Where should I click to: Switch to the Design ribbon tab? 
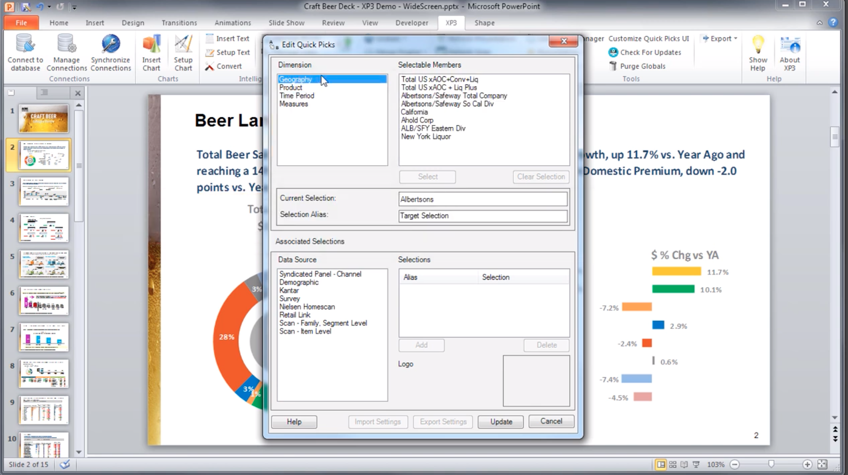pos(133,22)
